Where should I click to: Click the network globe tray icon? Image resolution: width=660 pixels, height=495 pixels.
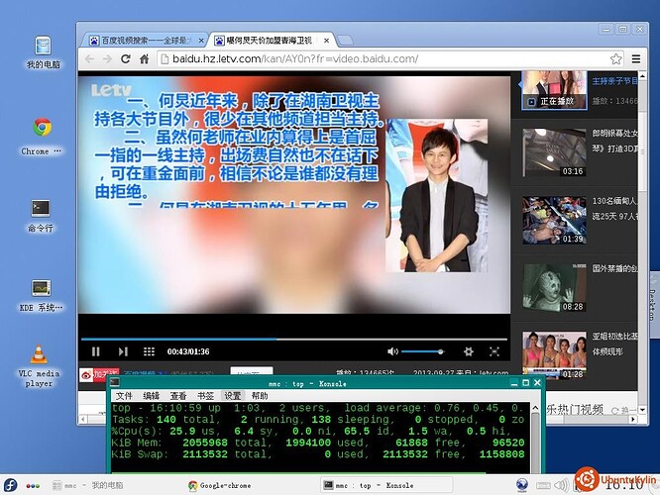[522, 485]
